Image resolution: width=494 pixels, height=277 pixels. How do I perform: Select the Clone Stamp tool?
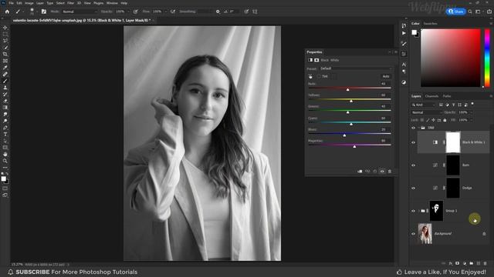(x=5, y=88)
